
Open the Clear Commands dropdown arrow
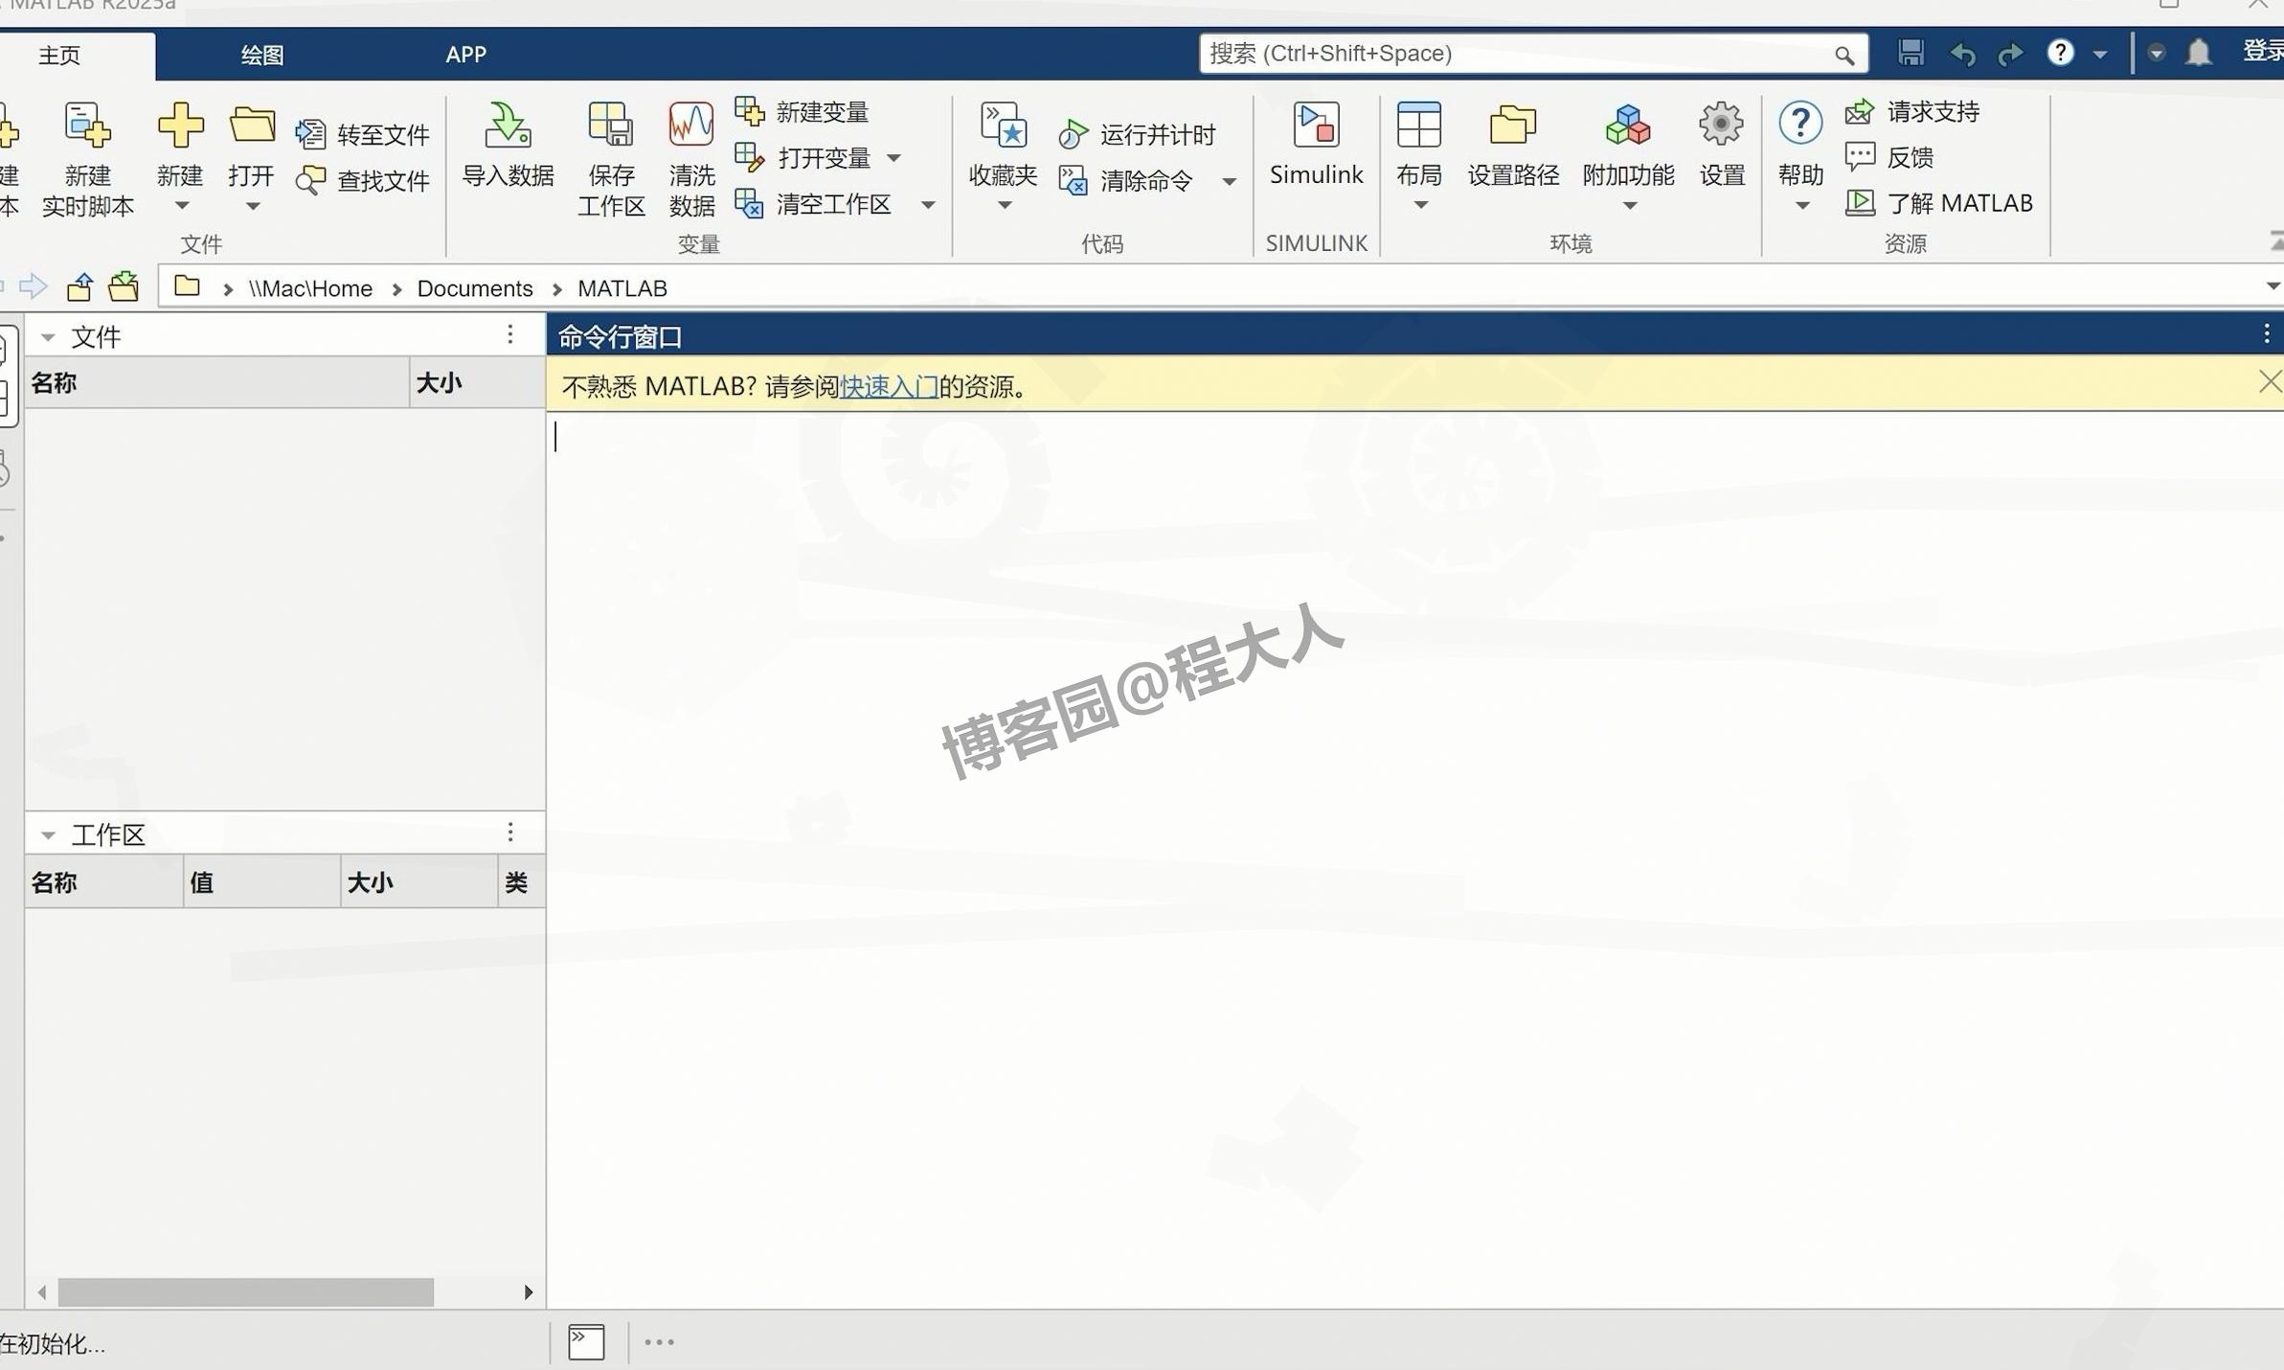point(1229,181)
